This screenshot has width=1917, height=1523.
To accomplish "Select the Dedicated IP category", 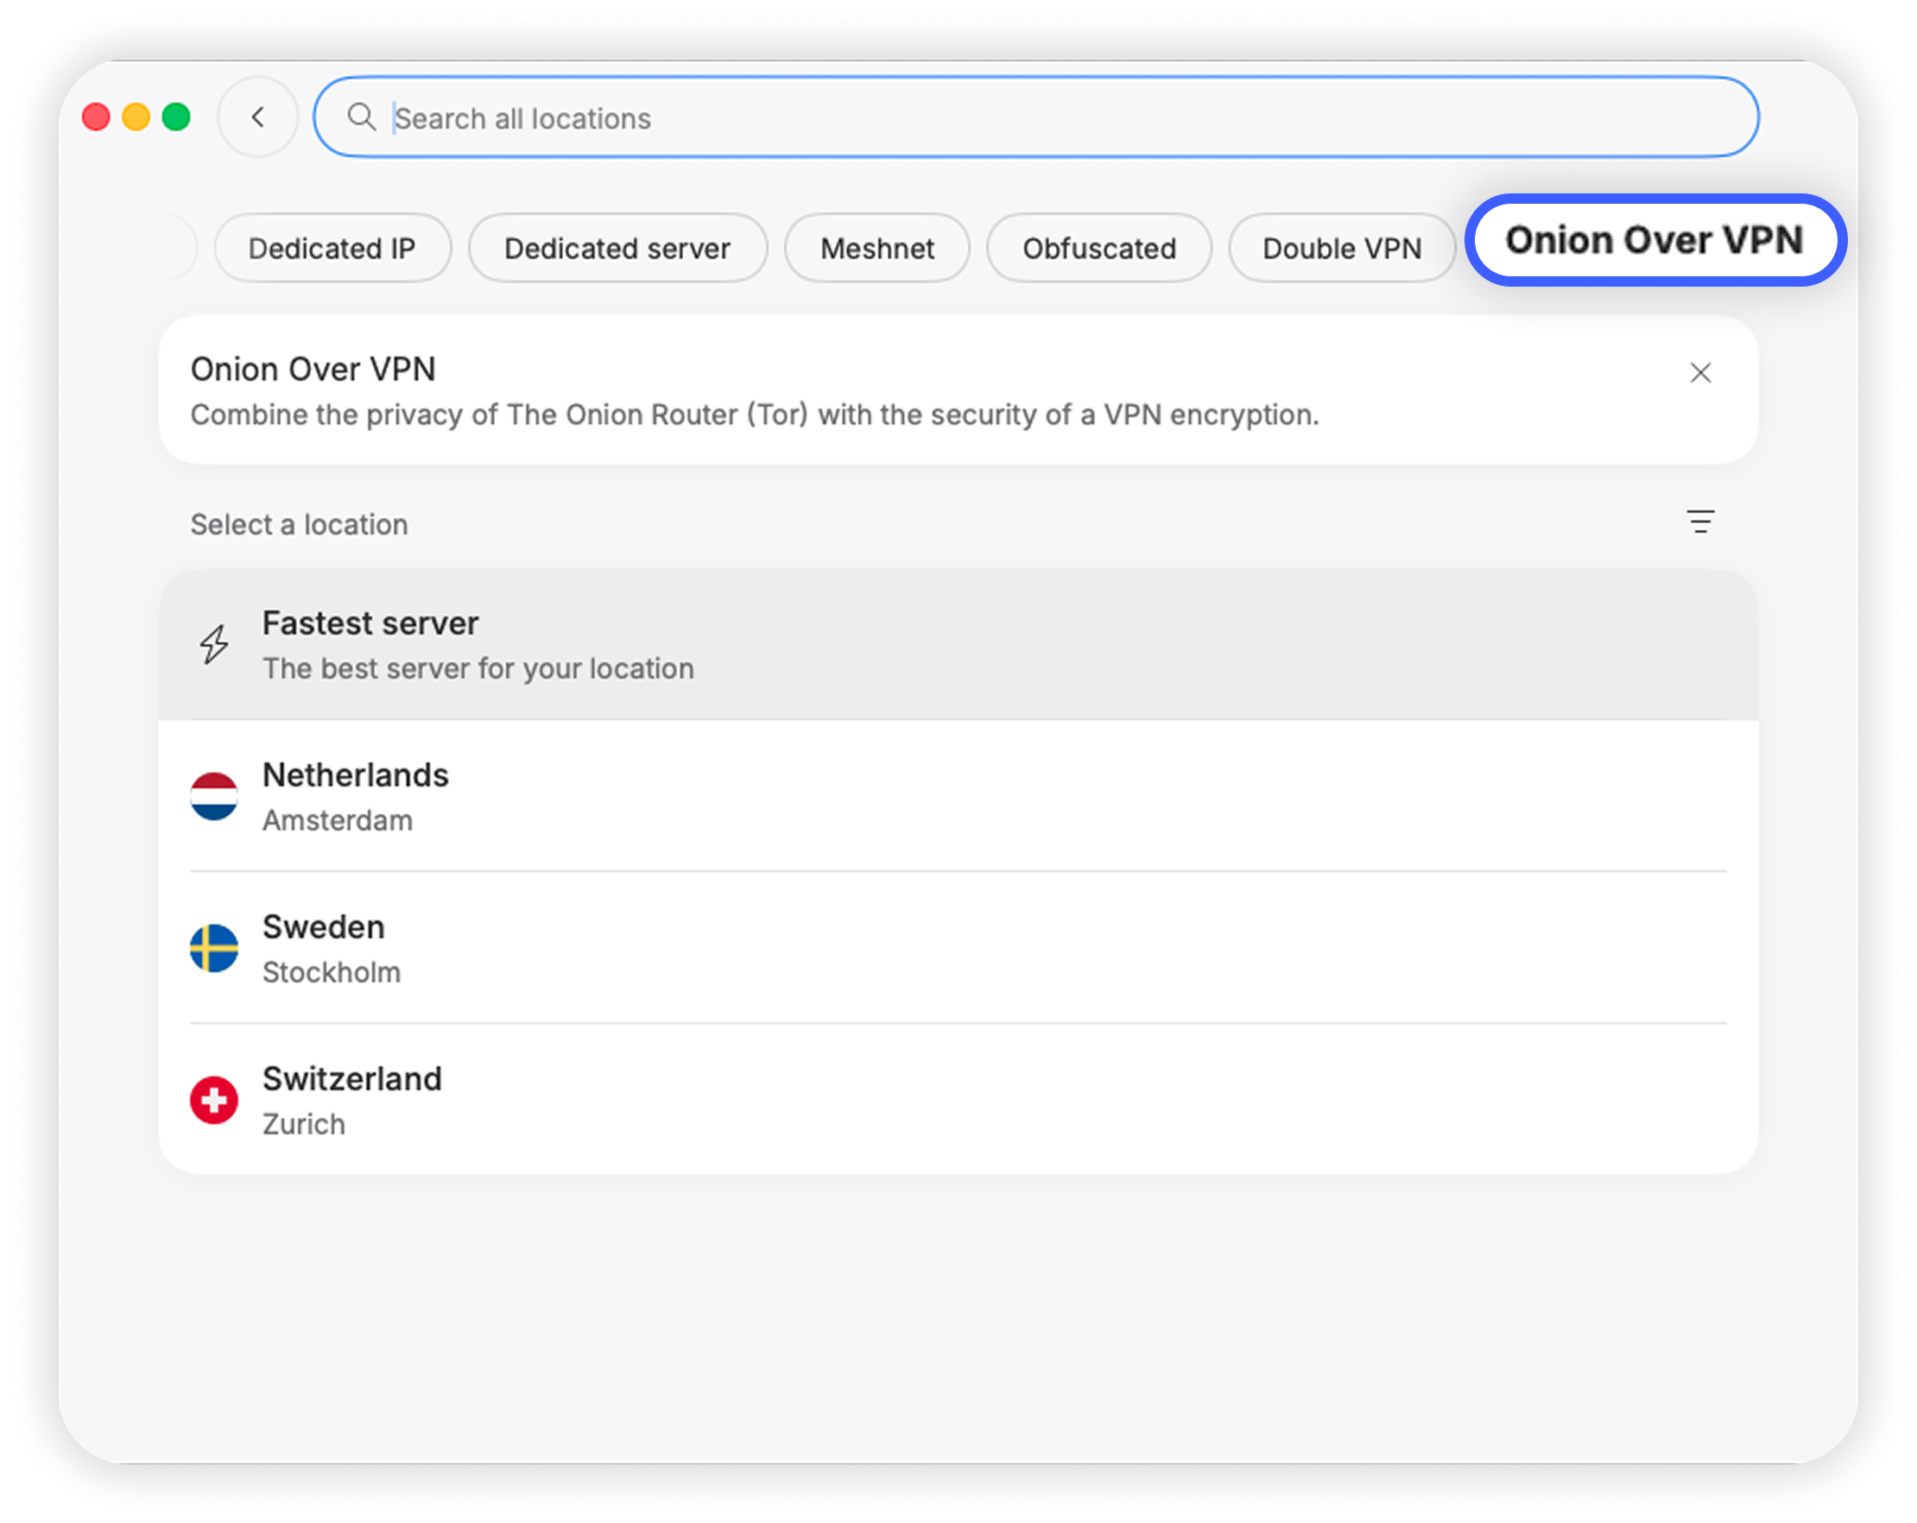I will [x=332, y=248].
